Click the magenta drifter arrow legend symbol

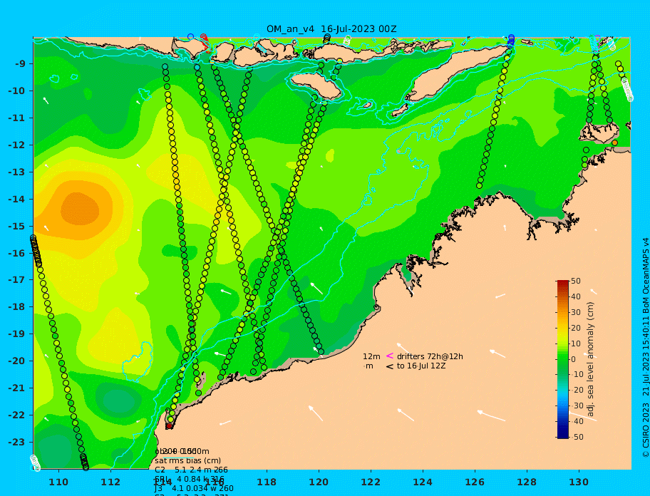pyautogui.click(x=390, y=356)
